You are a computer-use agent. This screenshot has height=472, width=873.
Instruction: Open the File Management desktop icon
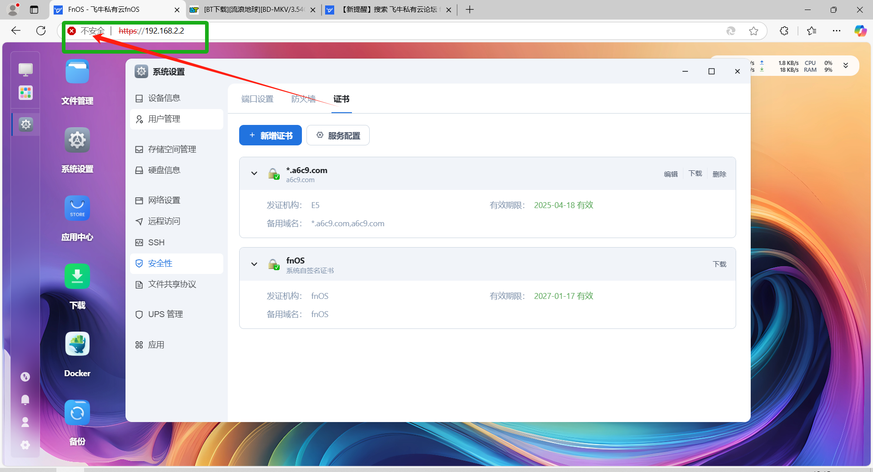77,72
